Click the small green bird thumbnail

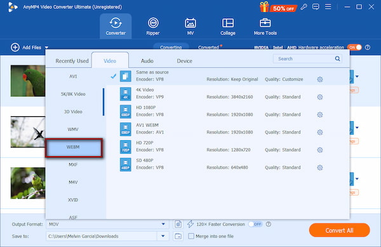[x=28, y=183]
